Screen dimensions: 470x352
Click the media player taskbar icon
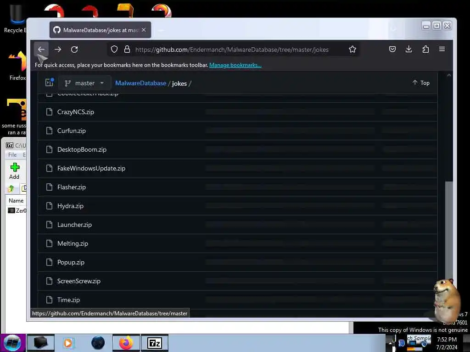(68, 343)
